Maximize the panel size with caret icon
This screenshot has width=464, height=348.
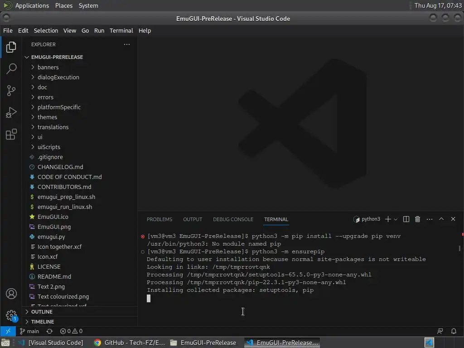[x=441, y=219]
